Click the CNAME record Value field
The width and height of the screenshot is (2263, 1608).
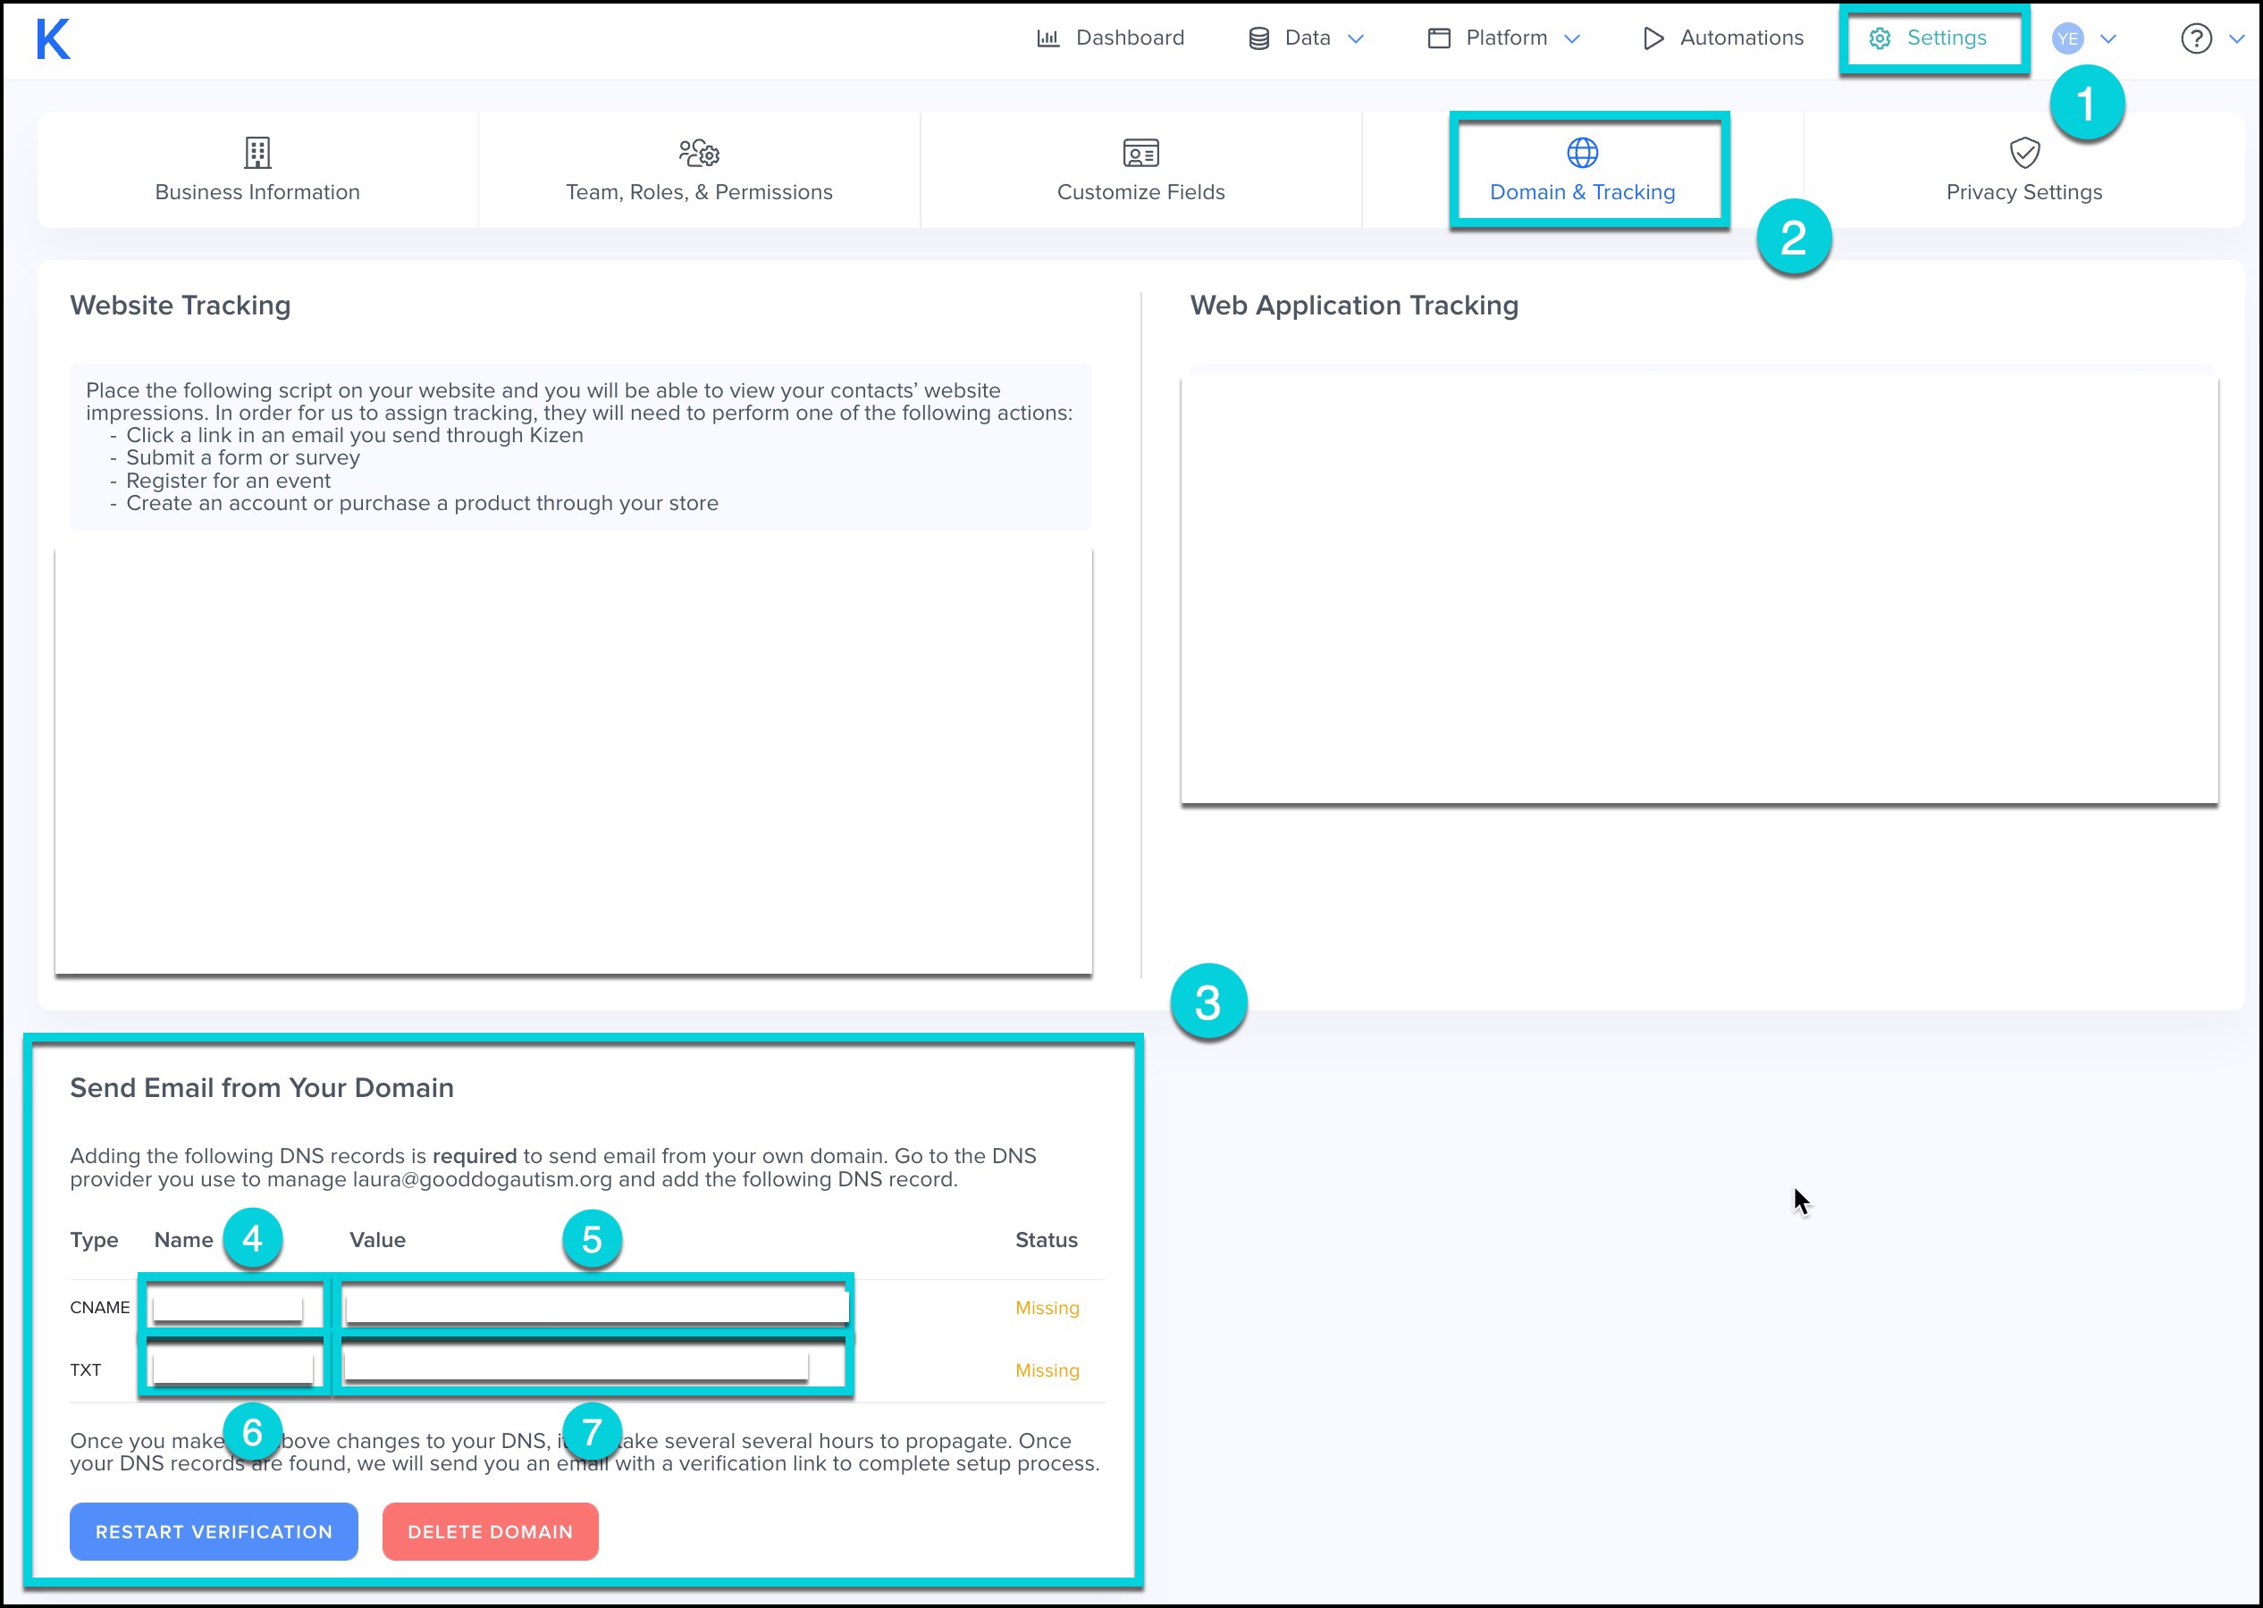[x=594, y=1306]
